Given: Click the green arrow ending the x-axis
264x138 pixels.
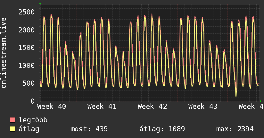Looking at the screenshot, I should click(x=260, y=101).
